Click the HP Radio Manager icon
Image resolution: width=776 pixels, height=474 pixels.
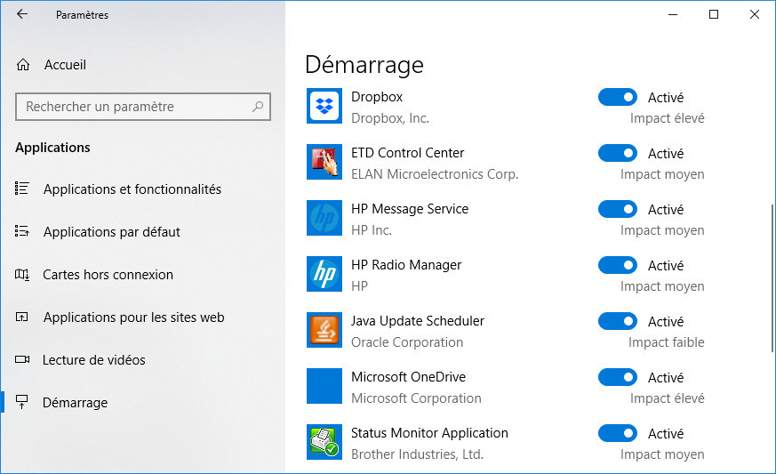(324, 274)
